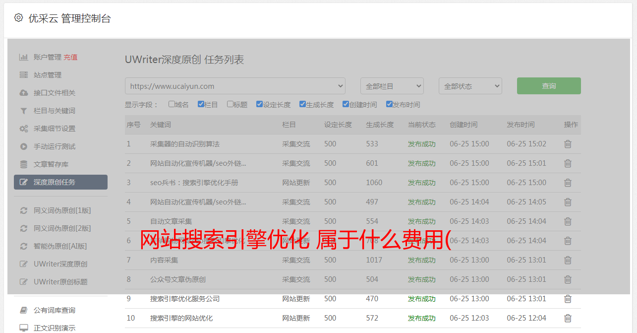
Task: Remove row 5 自动文章采集 via trash icon
Action: [568, 221]
